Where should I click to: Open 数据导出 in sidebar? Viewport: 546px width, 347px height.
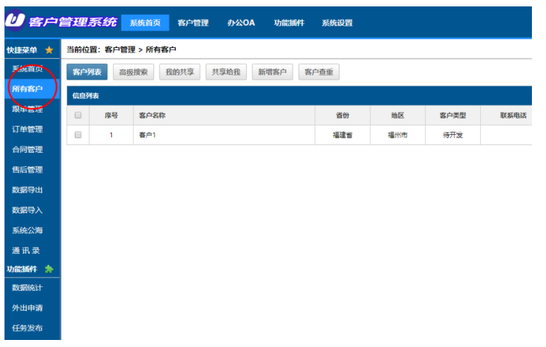tap(27, 190)
